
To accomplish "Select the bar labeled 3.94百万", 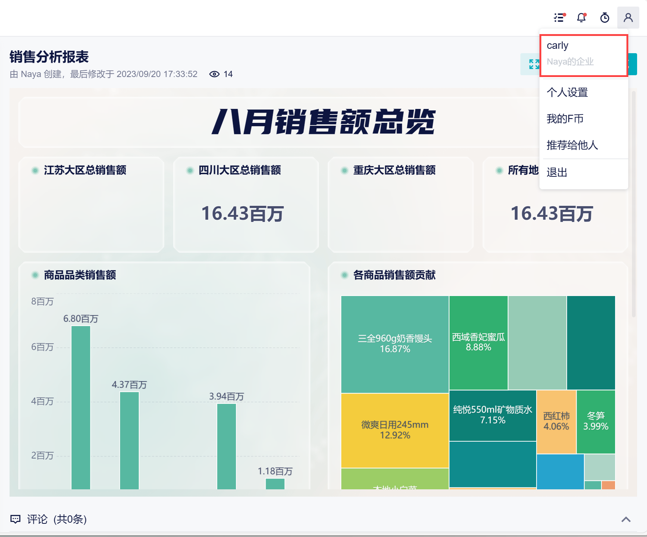I will click(x=226, y=446).
